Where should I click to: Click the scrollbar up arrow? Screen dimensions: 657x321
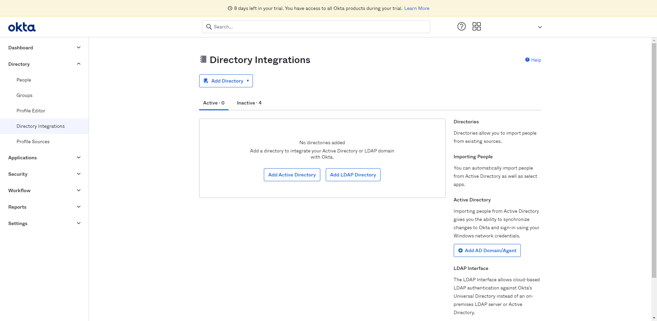[654, 40]
